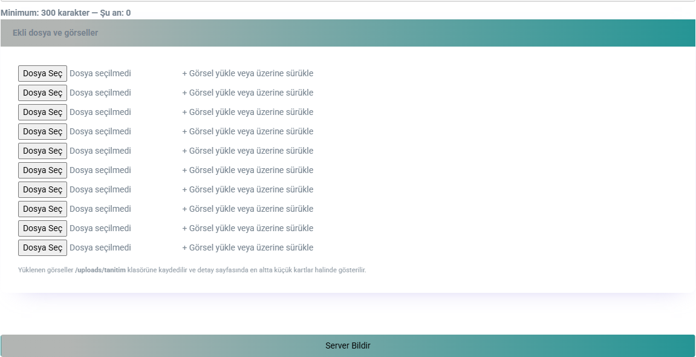Open the ninth Dosya Seç file picker
This screenshot has width=696, height=357.
click(42, 229)
